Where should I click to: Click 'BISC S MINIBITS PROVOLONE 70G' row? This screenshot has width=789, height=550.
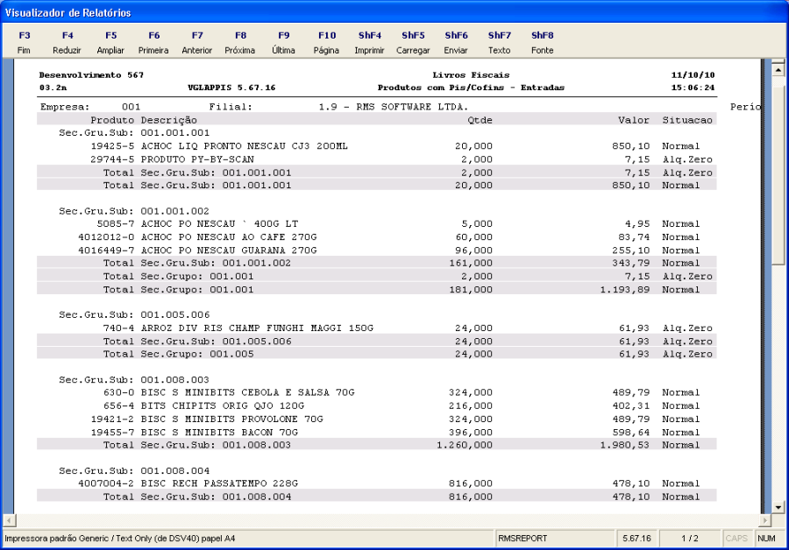click(376, 419)
